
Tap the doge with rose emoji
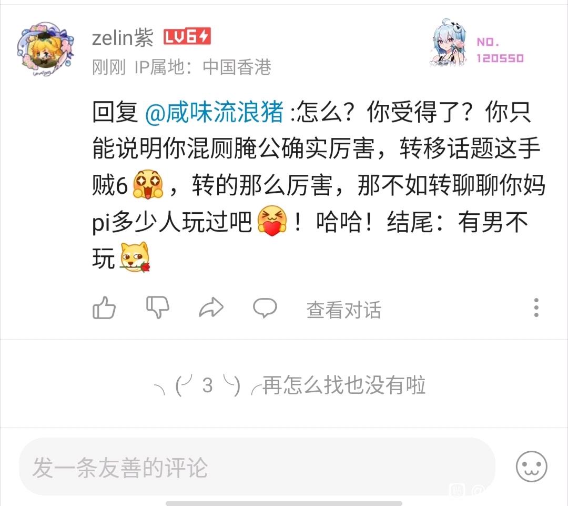coord(135,257)
